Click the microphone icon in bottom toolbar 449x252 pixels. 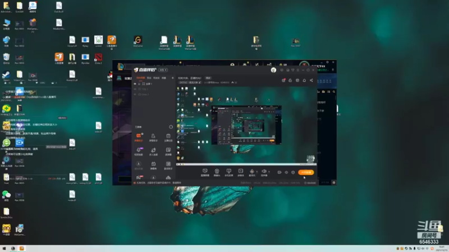pyautogui.click(x=251, y=171)
